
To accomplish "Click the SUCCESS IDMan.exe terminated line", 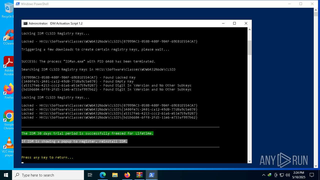I will point(88,61).
